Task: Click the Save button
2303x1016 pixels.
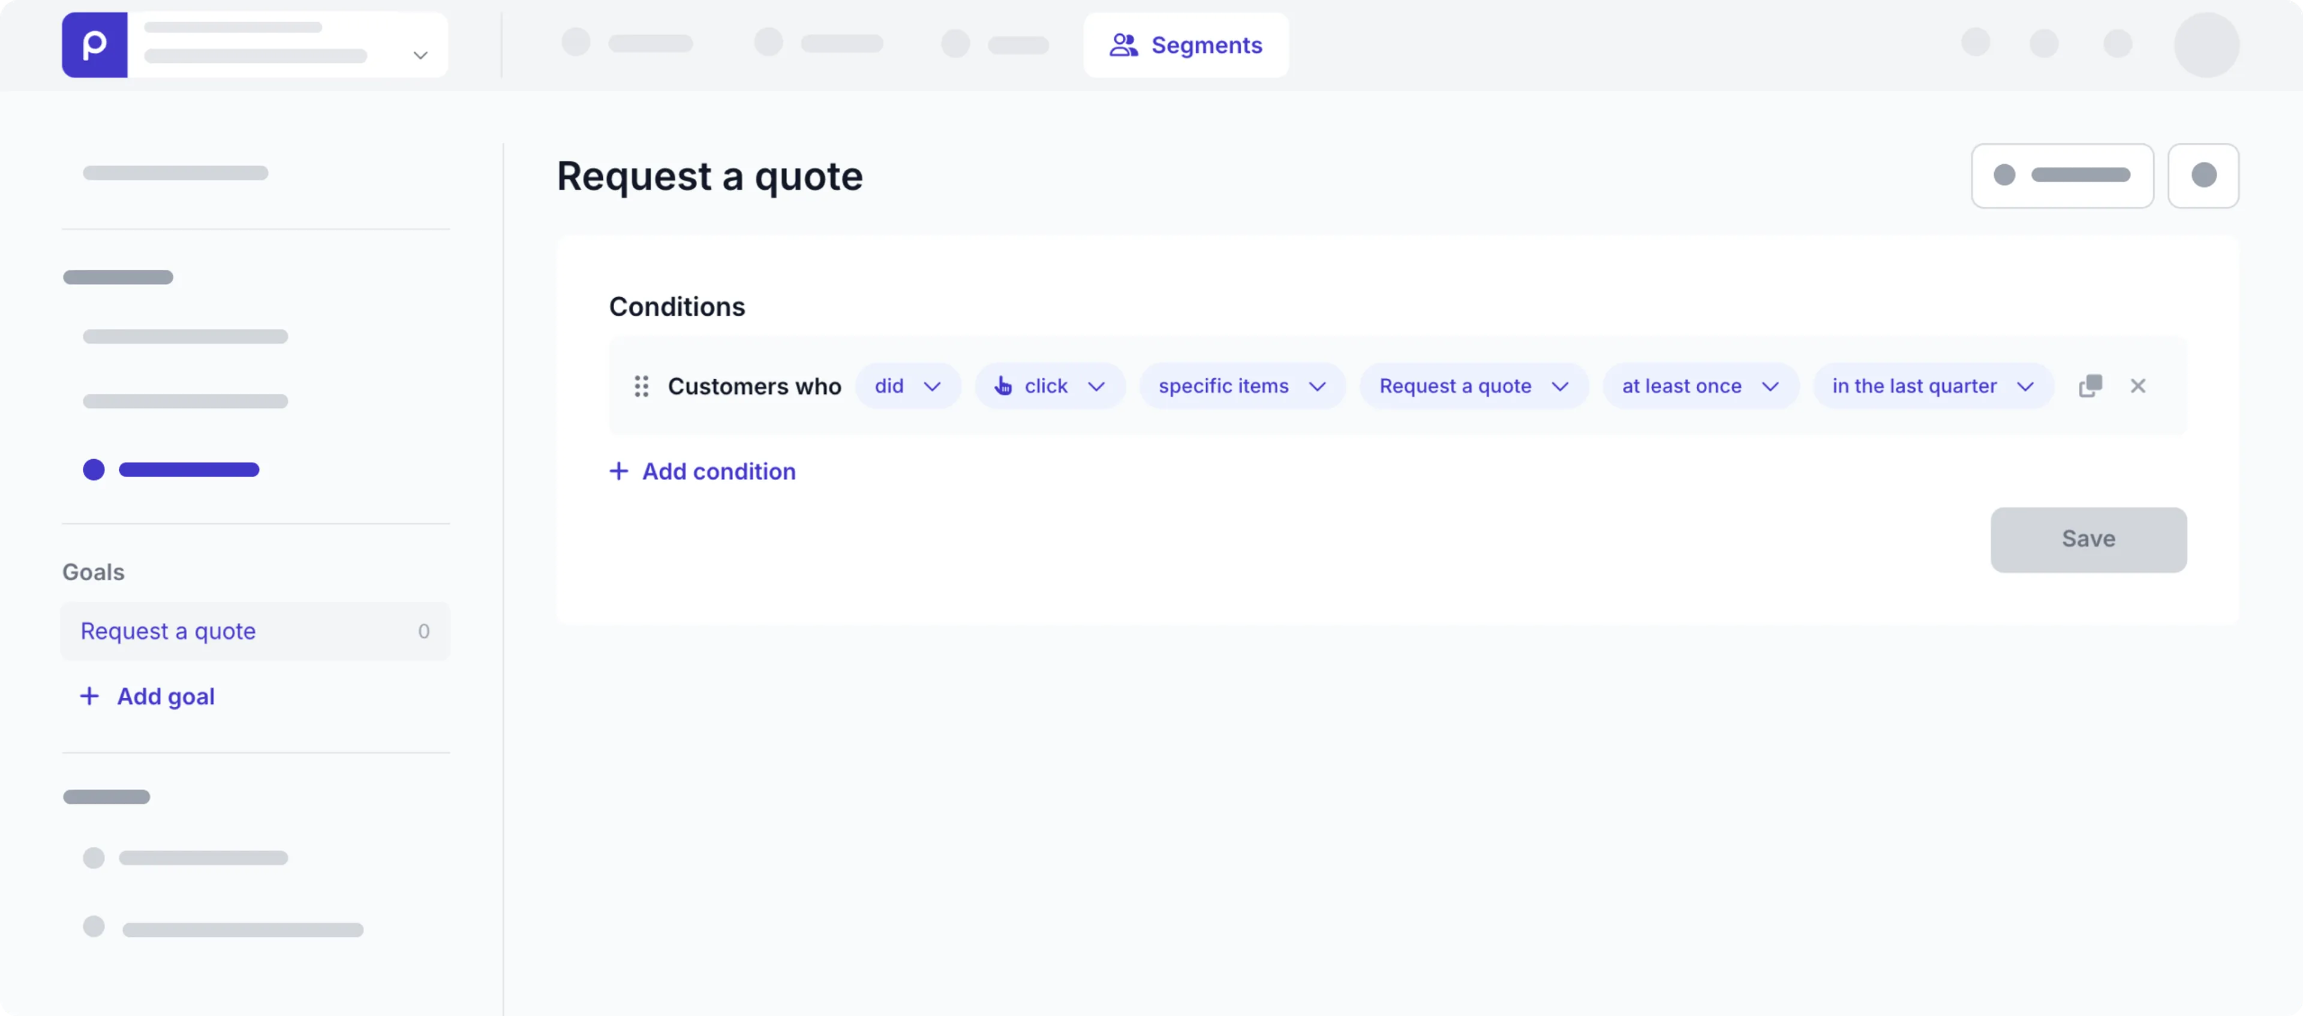Action: [2089, 539]
